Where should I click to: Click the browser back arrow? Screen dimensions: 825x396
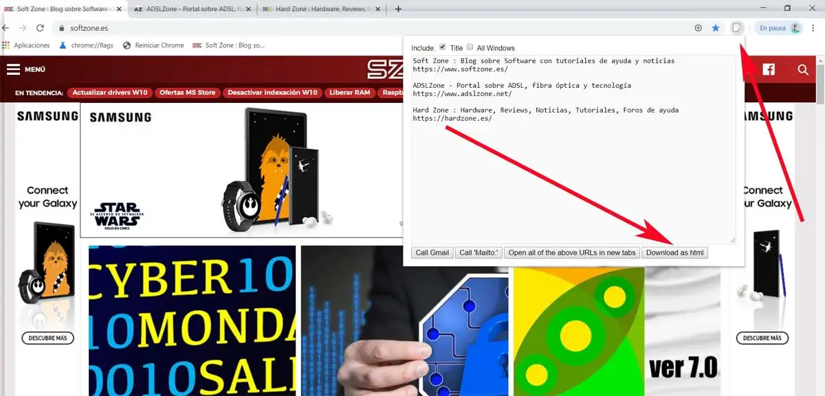[x=5, y=28]
